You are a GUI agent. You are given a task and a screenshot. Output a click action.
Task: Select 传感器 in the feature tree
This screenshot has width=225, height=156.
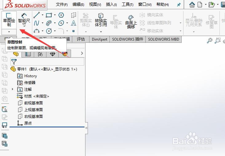[30, 82]
